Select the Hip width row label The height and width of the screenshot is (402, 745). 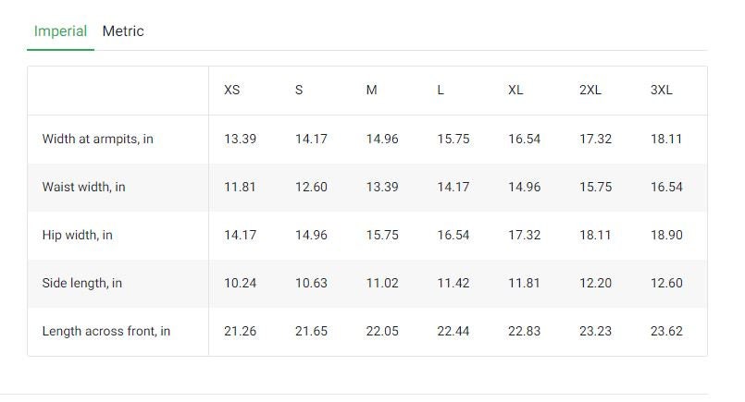(x=77, y=235)
